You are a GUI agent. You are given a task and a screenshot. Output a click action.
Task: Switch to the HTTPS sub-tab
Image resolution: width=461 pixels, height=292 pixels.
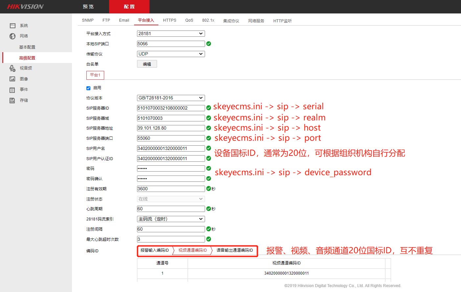[170, 20]
